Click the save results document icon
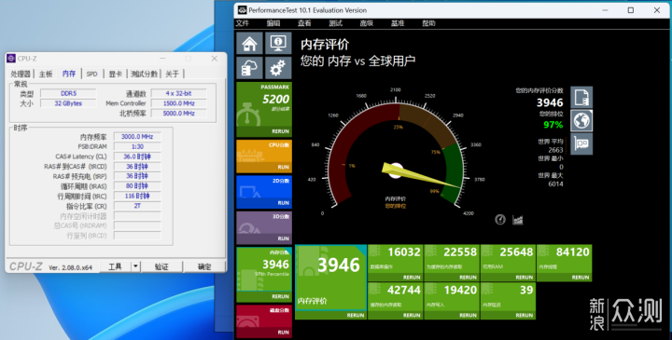Viewport: 672px width, 340px height. tap(581, 97)
